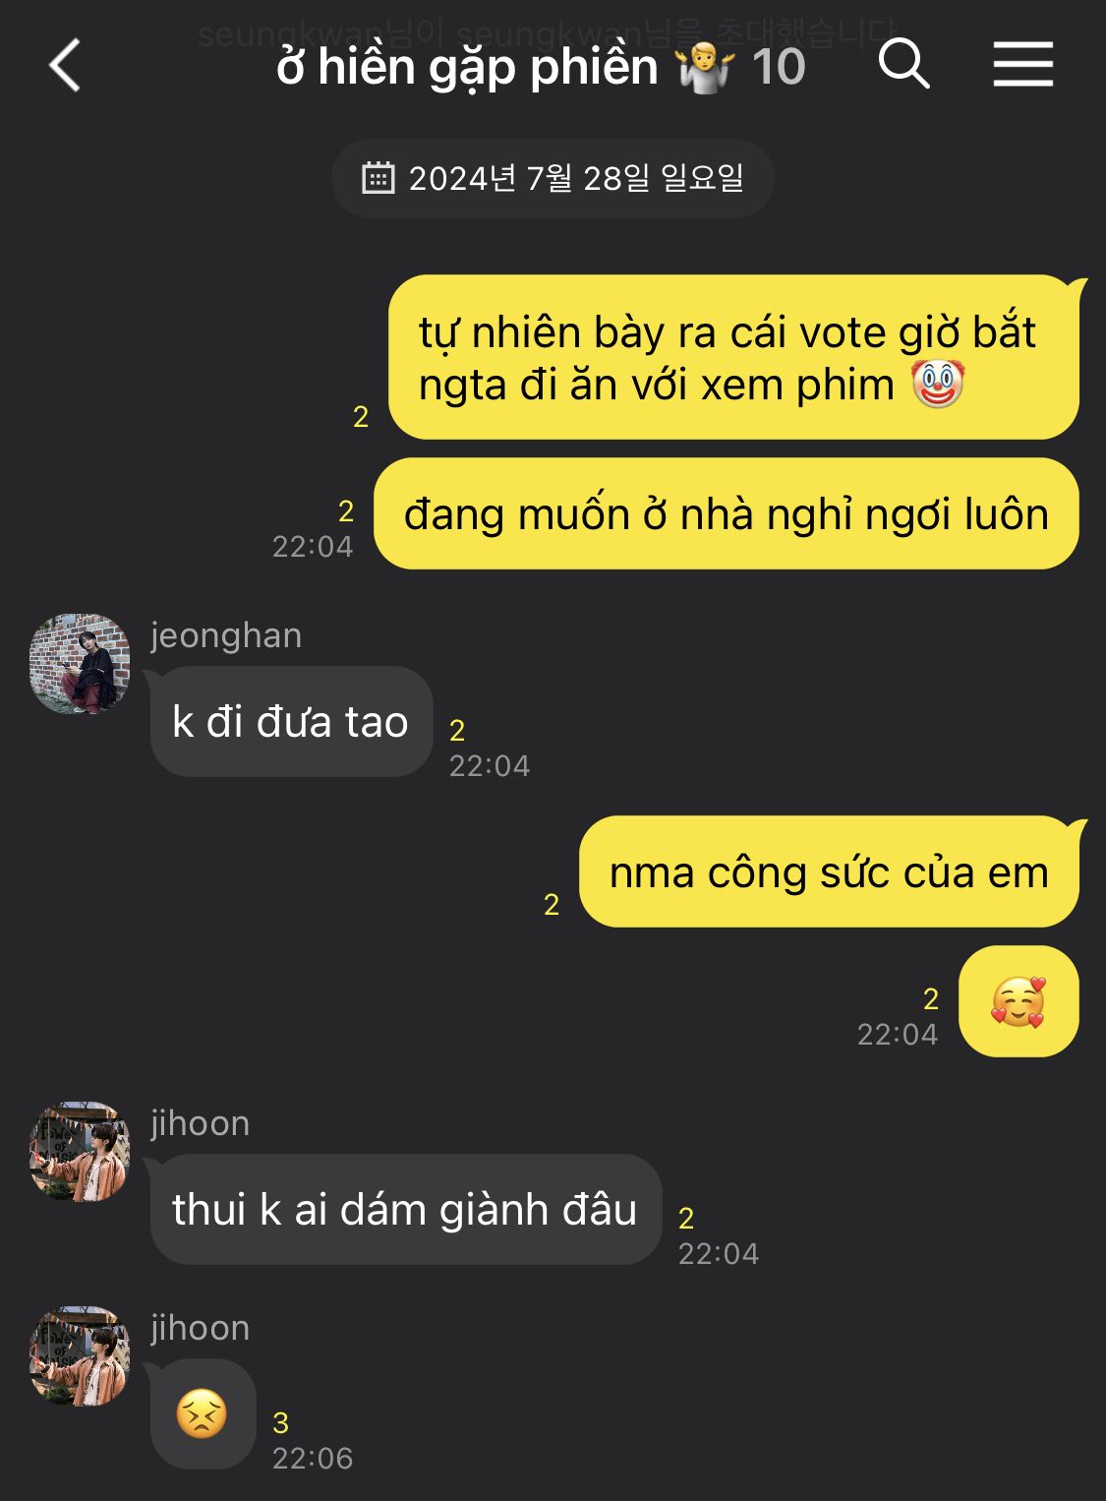This screenshot has height=1501, width=1106.
Task: Tap jihoon's avatar next to emoji message
Action: [x=80, y=1356]
